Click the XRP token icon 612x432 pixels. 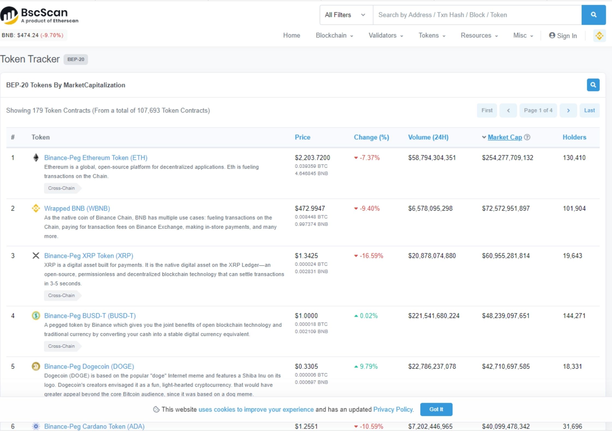(x=36, y=256)
